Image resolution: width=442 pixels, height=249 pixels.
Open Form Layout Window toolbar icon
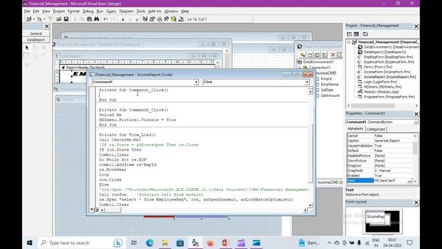[x=160, y=19]
